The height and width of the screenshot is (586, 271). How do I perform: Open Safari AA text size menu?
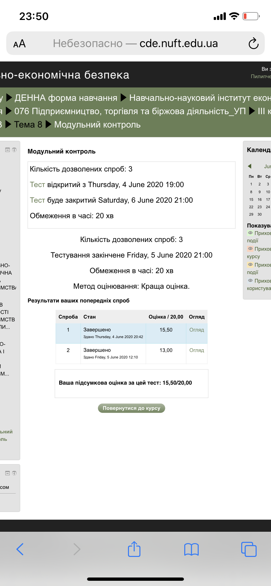tap(19, 43)
